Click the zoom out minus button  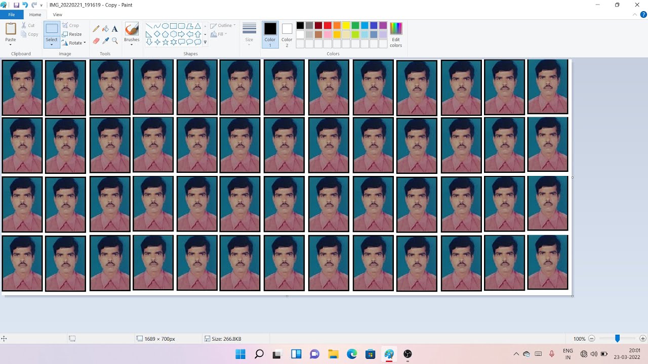[x=591, y=339]
